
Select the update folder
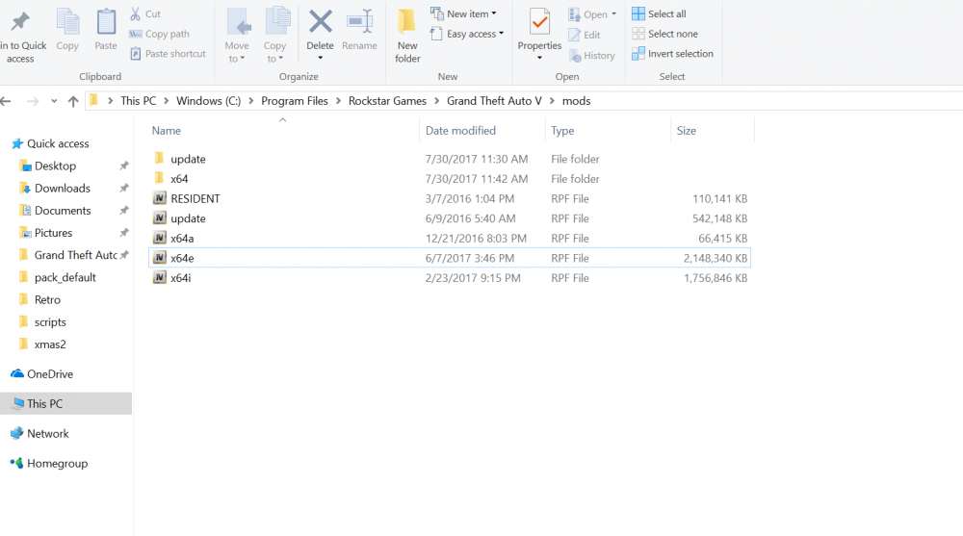[450, 159]
